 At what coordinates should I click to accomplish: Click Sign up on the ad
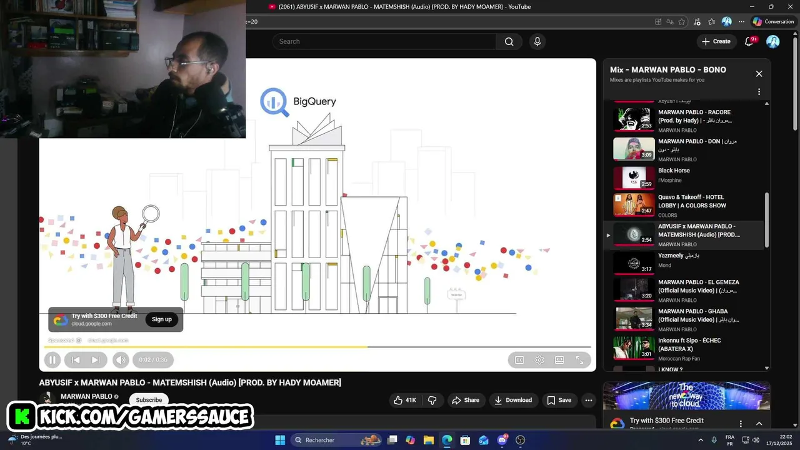tap(161, 319)
